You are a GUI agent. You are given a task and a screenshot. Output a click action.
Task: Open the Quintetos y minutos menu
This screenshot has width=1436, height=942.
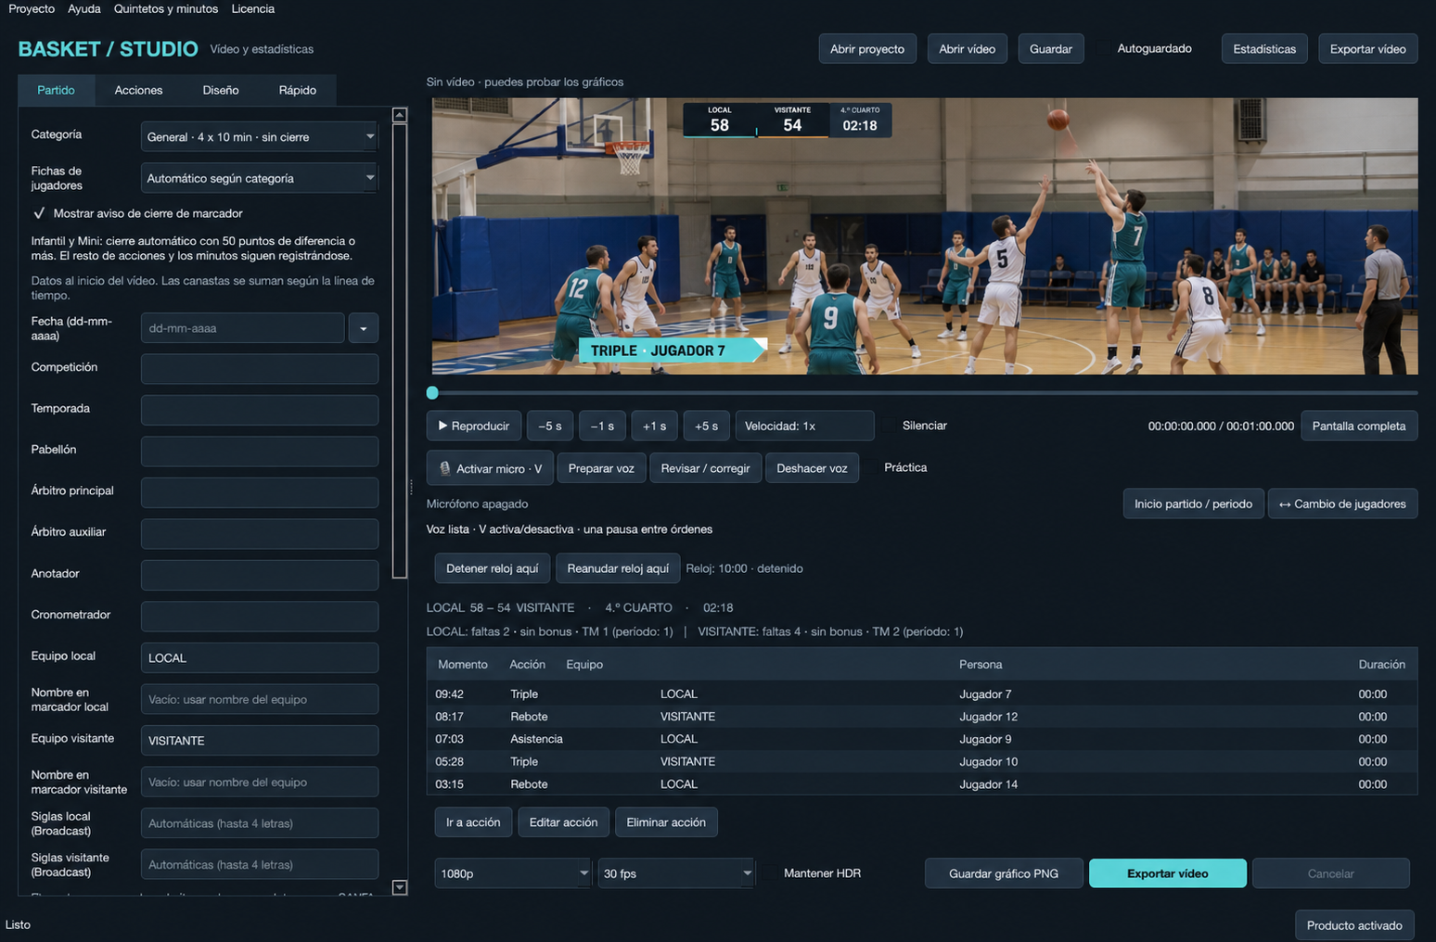pos(166,8)
